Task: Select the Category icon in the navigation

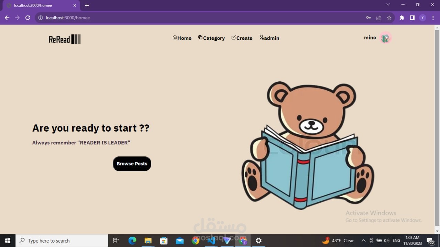Action: pos(200,37)
